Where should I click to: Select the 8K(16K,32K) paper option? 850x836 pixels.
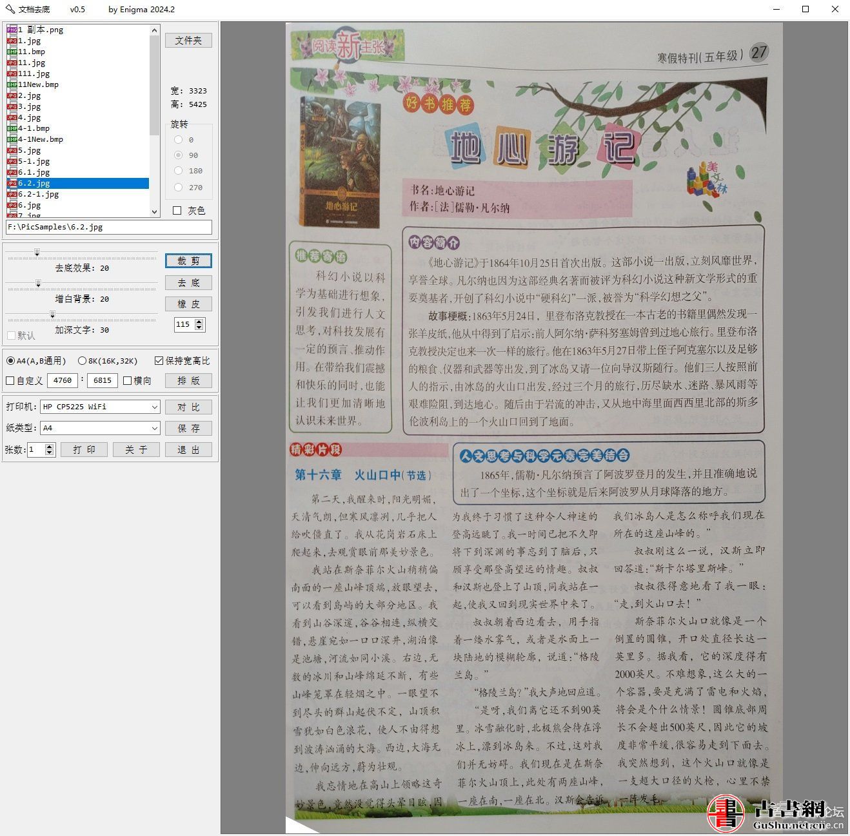[82, 361]
